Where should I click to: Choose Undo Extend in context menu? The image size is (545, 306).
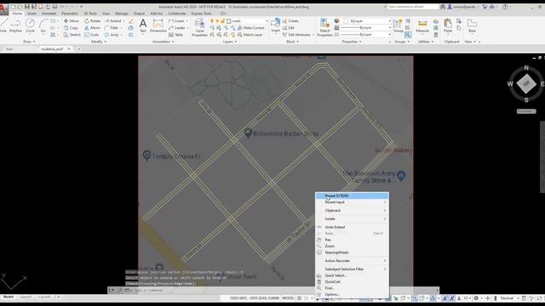click(x=352, y=227)
